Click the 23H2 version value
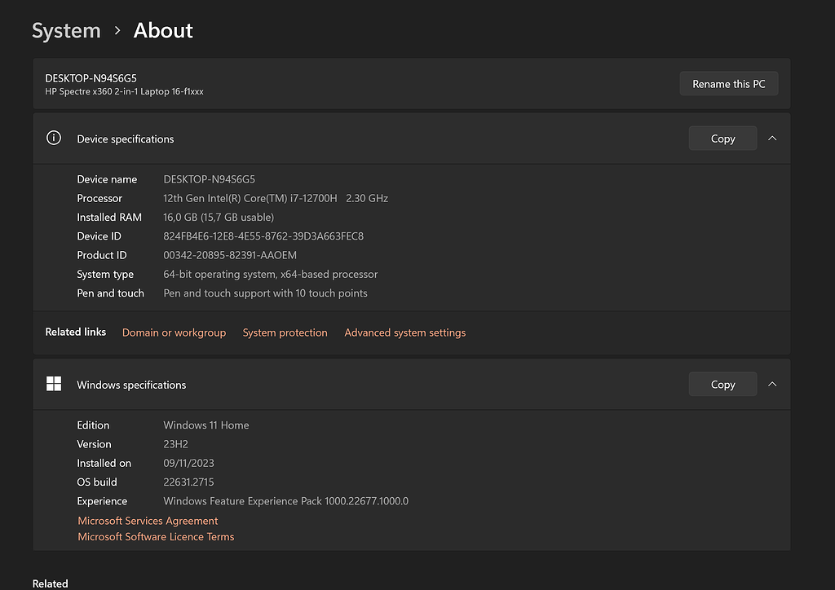The height and width of the screenshot is (590, 835). coord(176,444)
